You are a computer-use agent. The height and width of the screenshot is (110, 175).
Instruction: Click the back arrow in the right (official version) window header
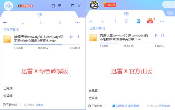(x=166, y=5)
